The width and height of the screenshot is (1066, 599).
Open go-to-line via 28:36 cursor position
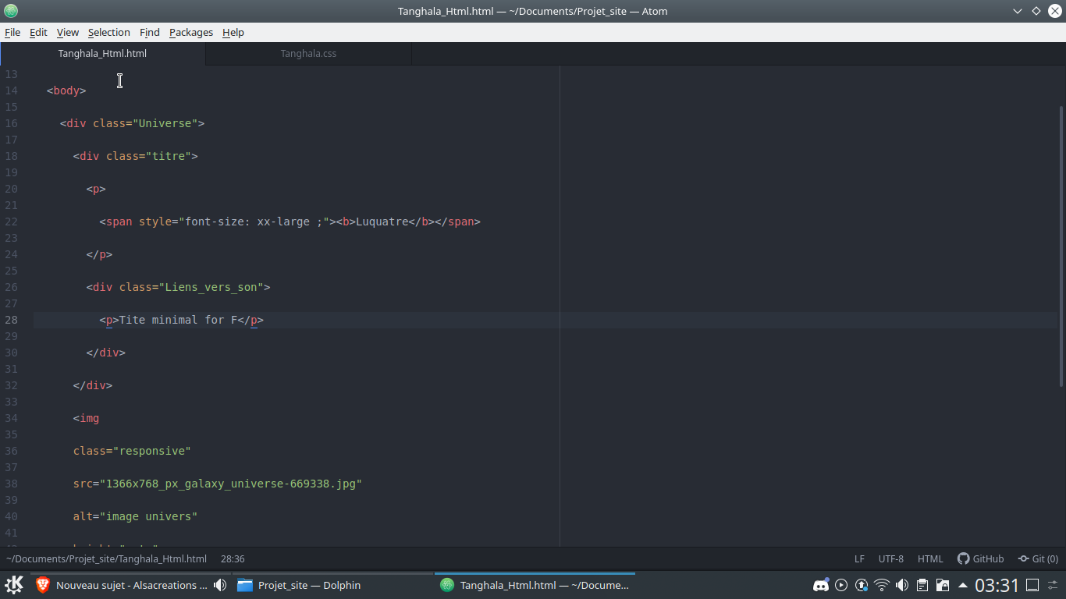[x=233, y=558]
